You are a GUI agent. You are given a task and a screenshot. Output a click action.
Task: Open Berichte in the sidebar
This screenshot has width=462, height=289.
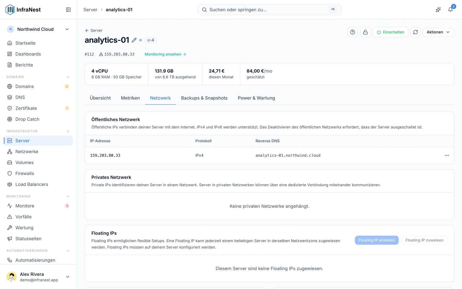click(38, 65)
